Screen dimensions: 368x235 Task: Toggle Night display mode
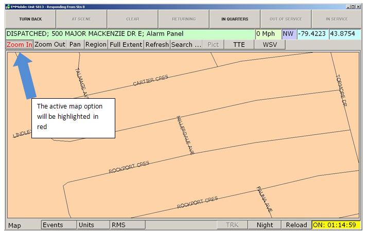point(265,225)
